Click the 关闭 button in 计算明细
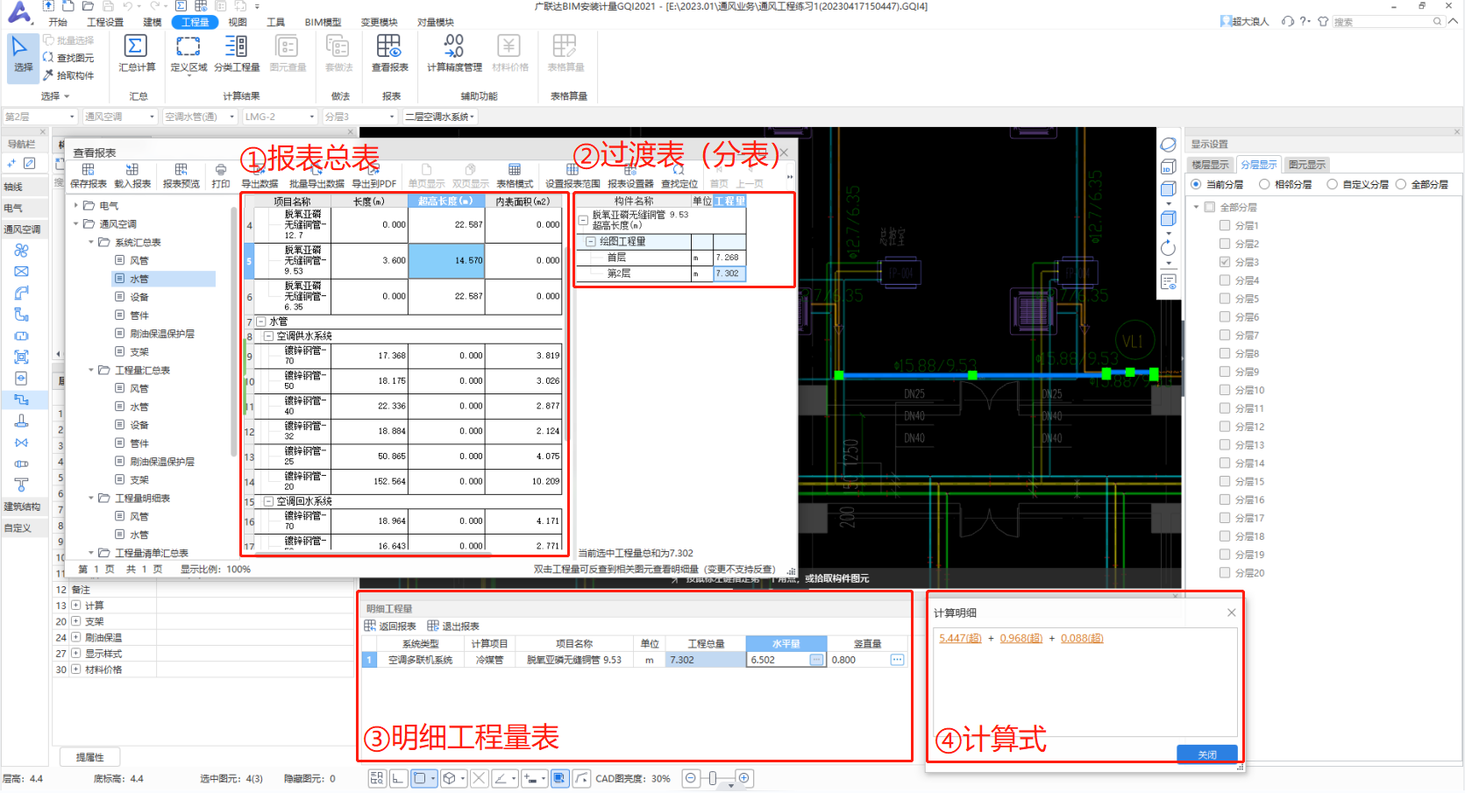This screenshot has height=793, width=1465. (x=1206, y=754)
